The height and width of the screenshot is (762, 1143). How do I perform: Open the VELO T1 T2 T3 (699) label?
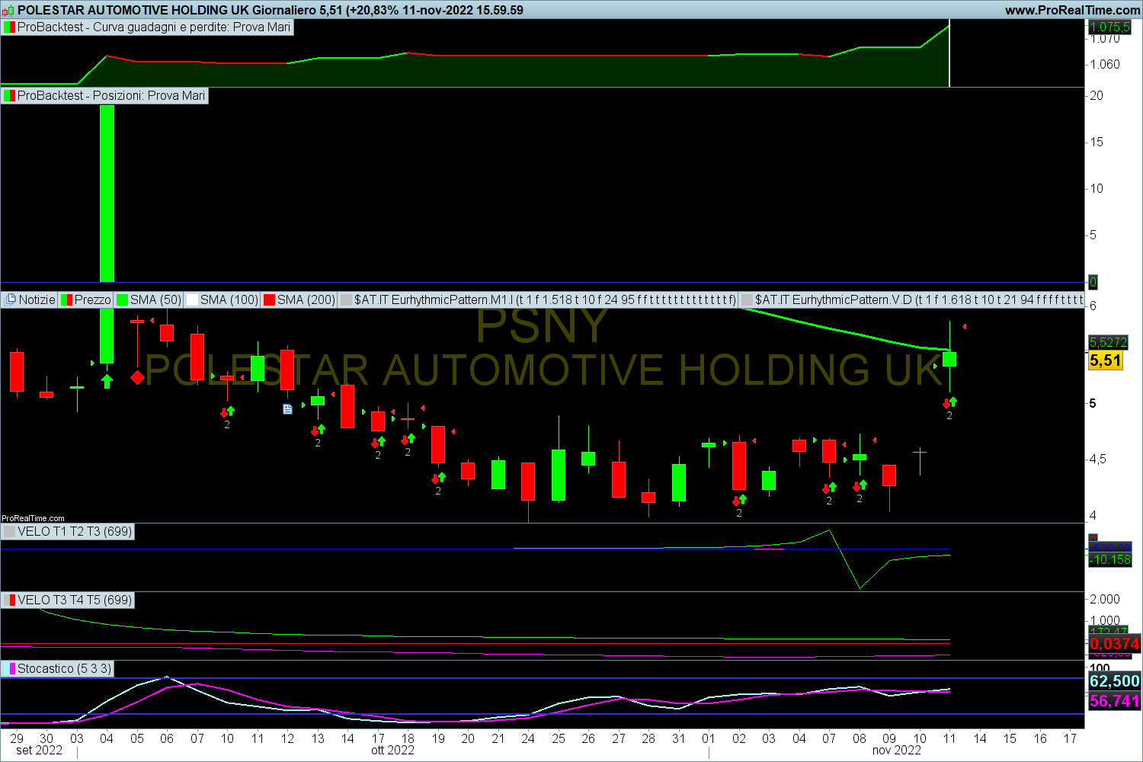coord(68,532)
